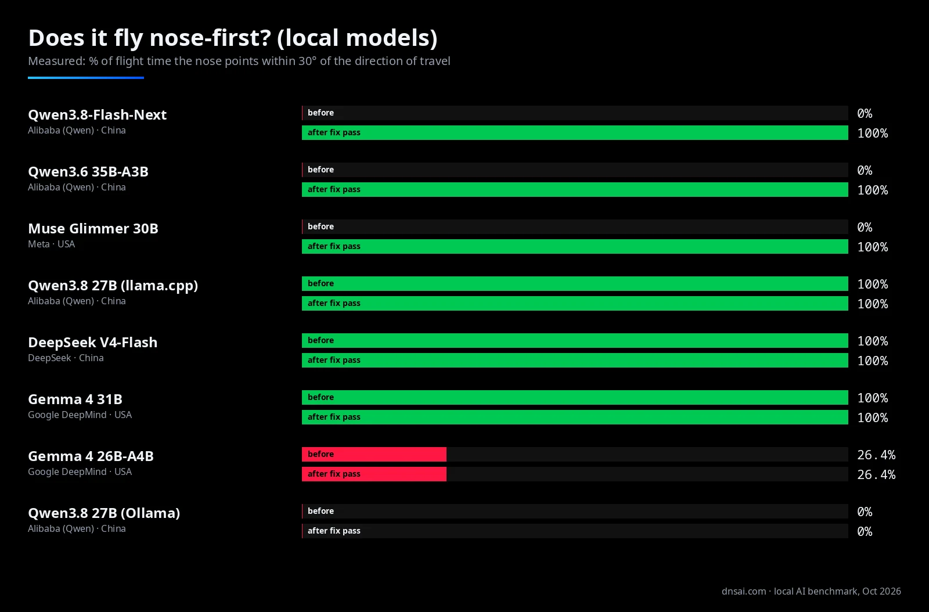Select the Gemma 4 26B-A4B model name
929x612 pixels.
91,456
